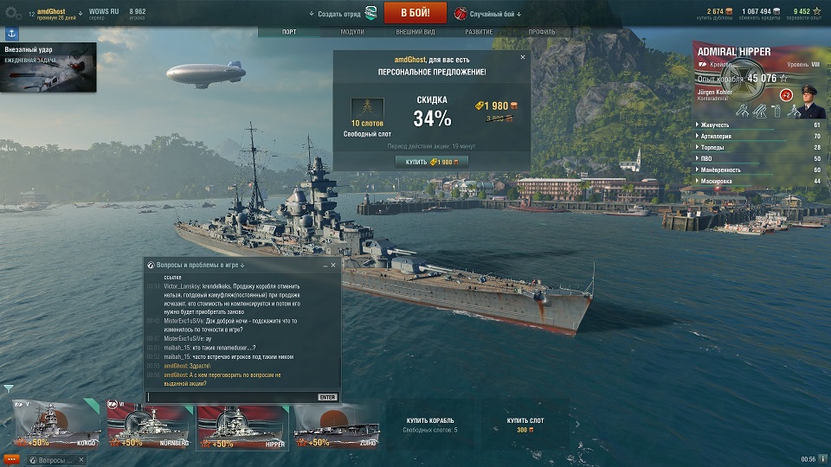Click the chat message input field
This screenshot has height=467, width=831.
[x=232, y=397]
